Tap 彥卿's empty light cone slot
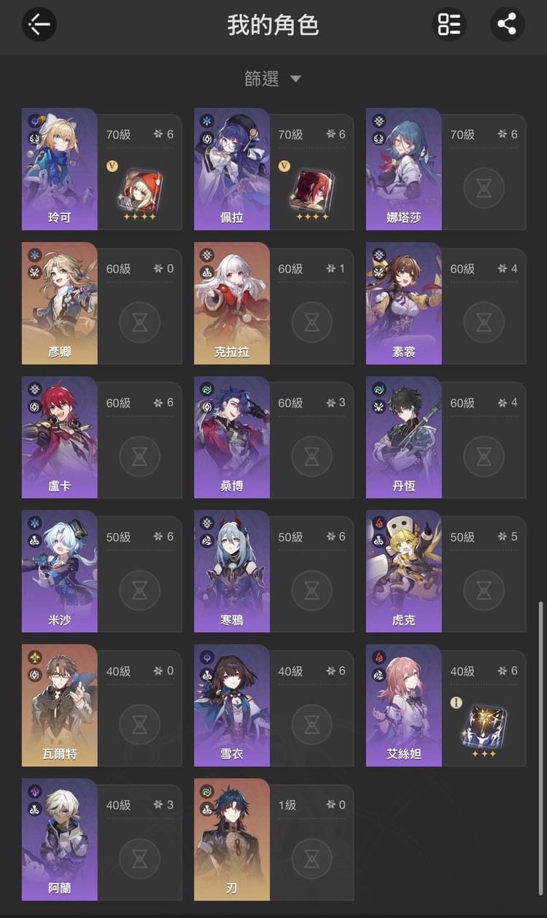The image size is (547, 918). (139, 322)
